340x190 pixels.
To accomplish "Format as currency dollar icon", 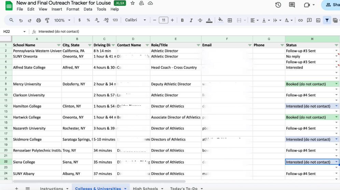I will click(79, 20).
